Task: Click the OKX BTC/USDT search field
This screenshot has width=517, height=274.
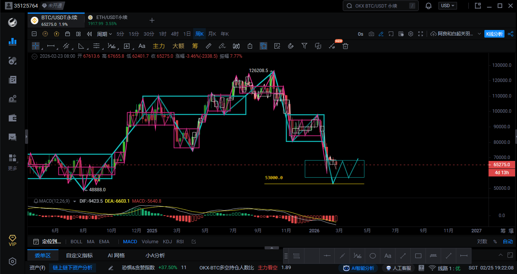Action: tap(380, 6)
